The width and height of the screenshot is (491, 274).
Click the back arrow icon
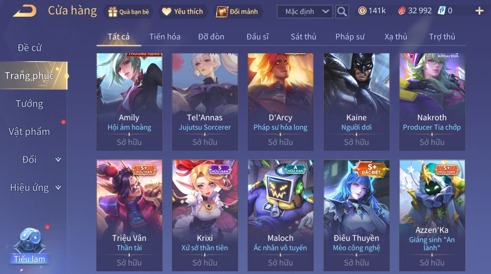(24, 11)
